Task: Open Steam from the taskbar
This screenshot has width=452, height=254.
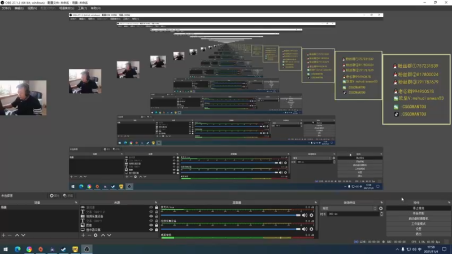Action: [63, 249]
